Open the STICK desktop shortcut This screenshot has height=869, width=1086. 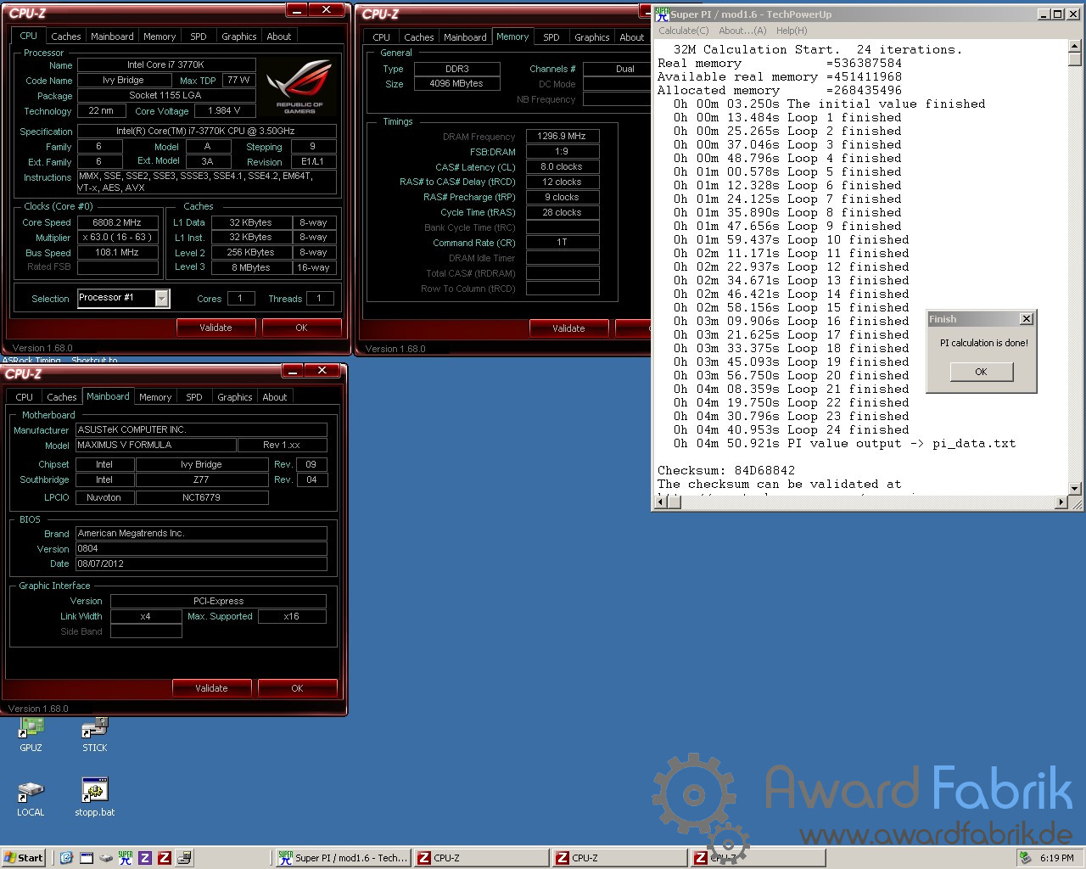(94, 733)
